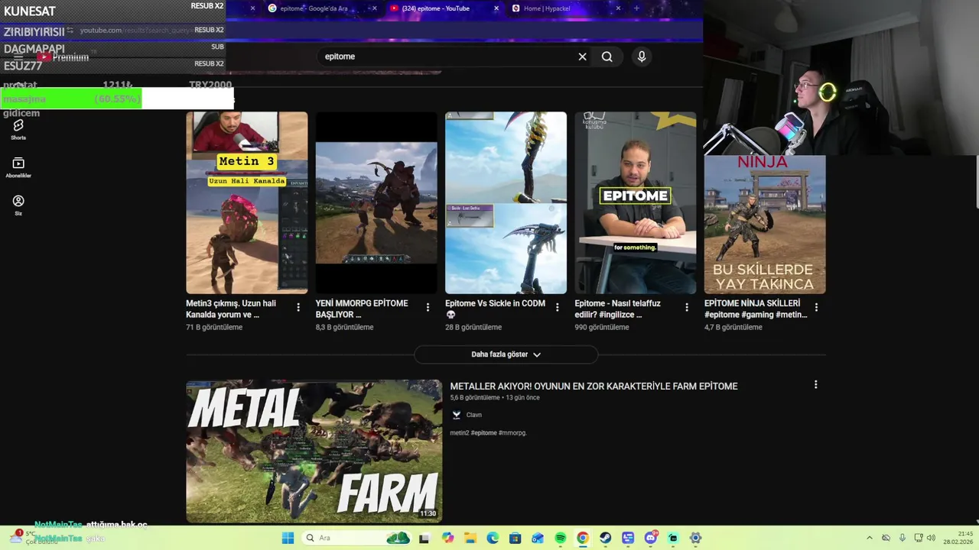This screenshot has width=979, height=550.
Task: Start voice search with the microphone icon
Action: pyautogui.click(x=642, y=57)
